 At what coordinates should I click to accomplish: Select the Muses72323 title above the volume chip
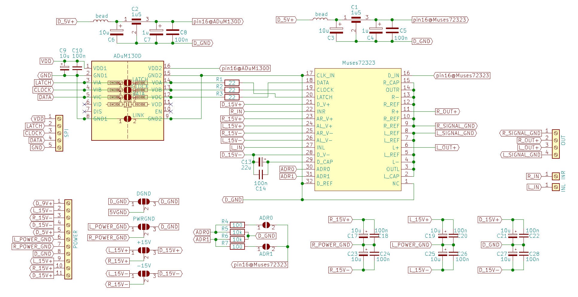coord(359,63)
